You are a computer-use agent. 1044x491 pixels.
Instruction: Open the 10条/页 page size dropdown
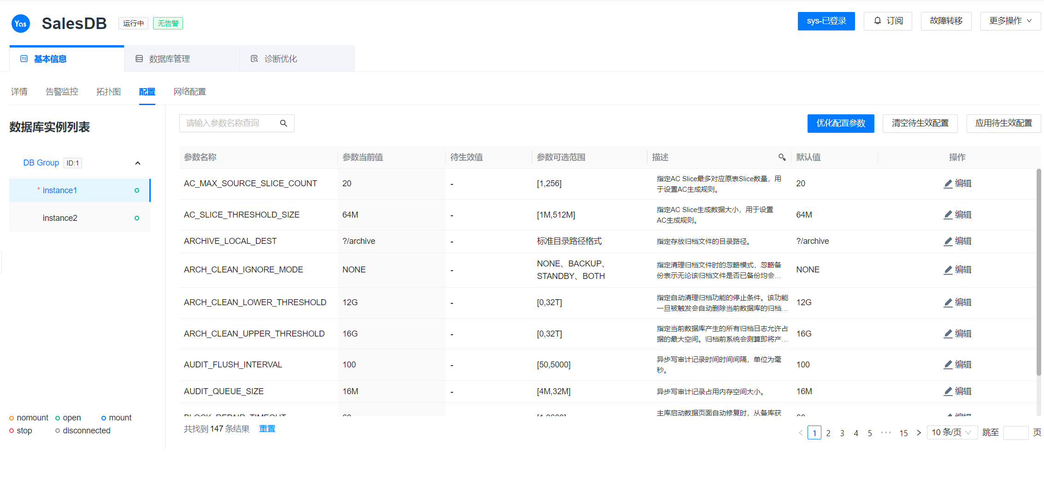(x=952, y=432)
